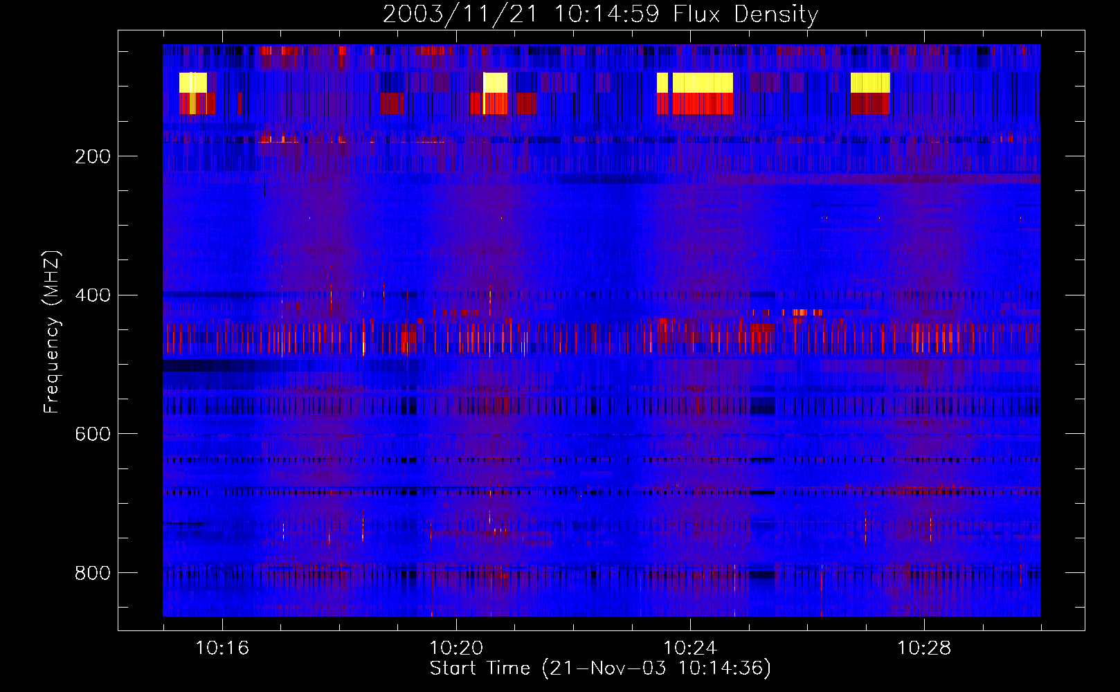Click the 10:28 time tick label
The height and width of the screenshot is (692, 1120).
point(924,648)
